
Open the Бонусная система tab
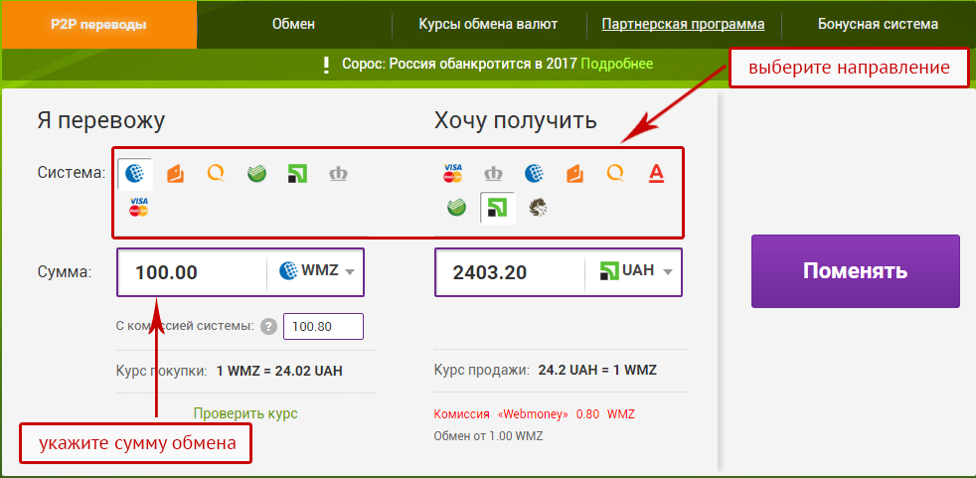(x=878, y=25)
